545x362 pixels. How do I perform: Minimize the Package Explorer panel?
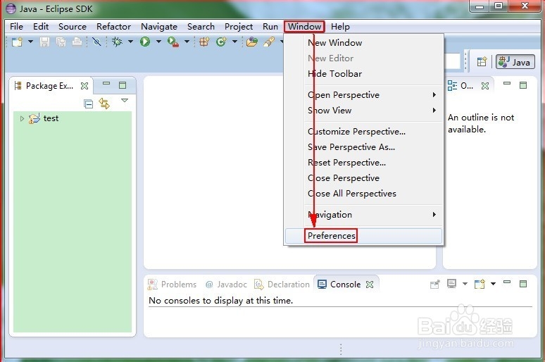[x=106, y=84]
